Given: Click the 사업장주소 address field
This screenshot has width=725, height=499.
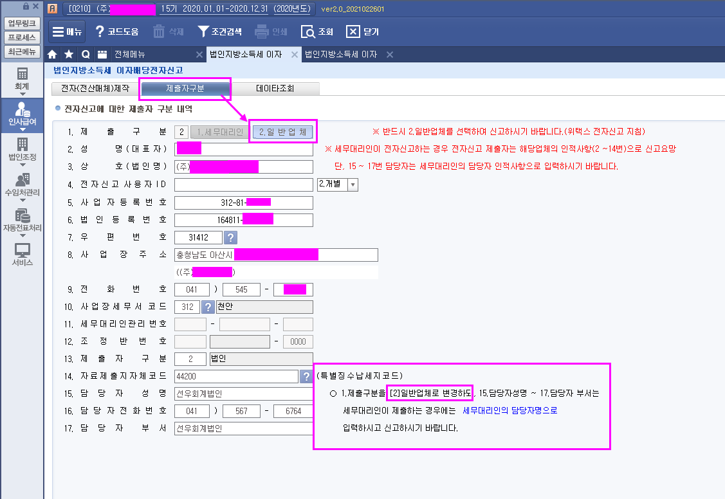Looking at the screenshot, I should 276,255.
